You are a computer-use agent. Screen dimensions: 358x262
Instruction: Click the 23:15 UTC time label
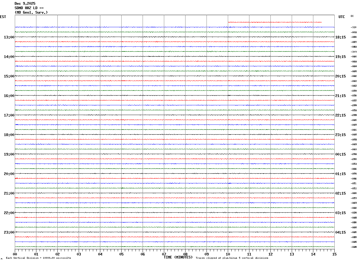[340, 135]
